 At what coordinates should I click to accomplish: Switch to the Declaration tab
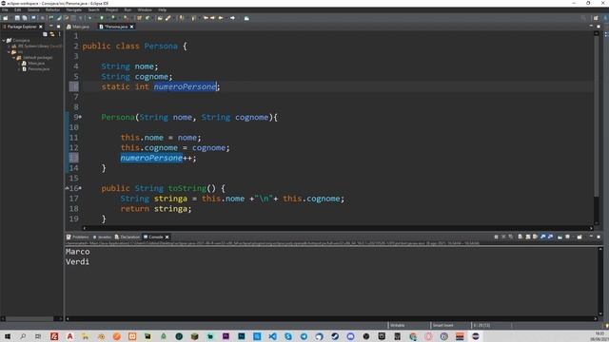click(x=128, y=237)
